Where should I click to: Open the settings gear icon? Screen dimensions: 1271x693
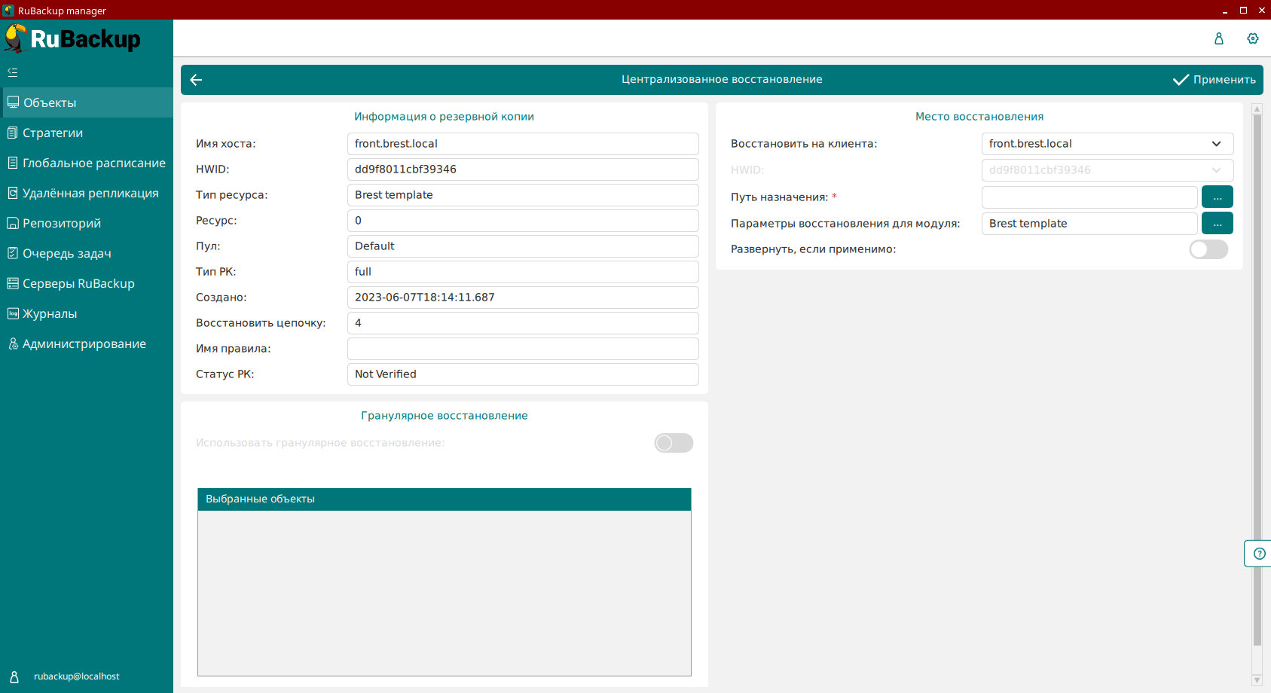pyautogui.click(x=1252, y=38)
